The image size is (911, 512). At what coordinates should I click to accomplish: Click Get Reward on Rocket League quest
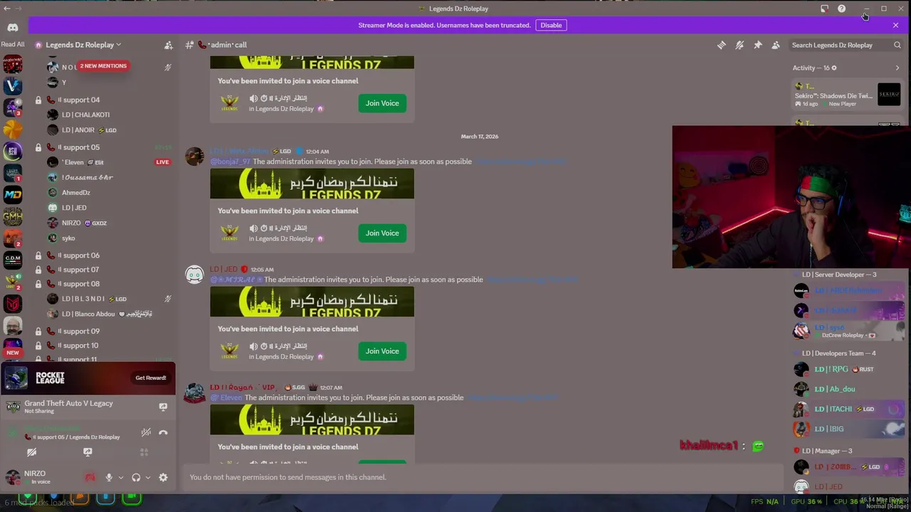(151, 378)
